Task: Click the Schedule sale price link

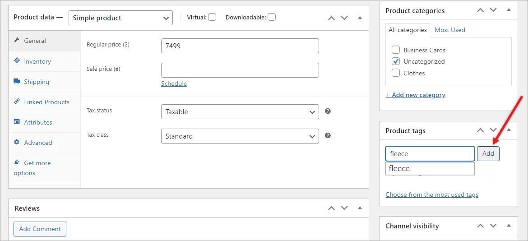Action: coord(174,83)
